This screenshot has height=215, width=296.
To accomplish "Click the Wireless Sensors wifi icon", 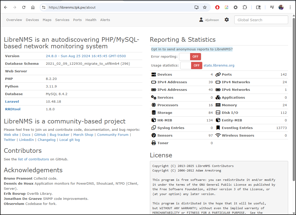I will pos(218,135).
